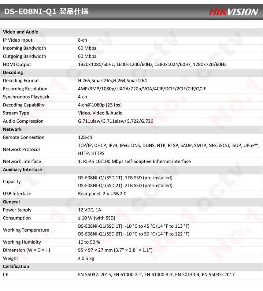Screen dimensions: 263x291
Task: Click the Network section header
Action: tap(12, 129)
